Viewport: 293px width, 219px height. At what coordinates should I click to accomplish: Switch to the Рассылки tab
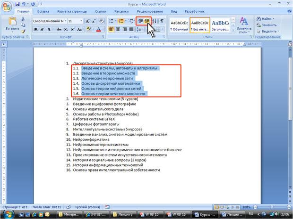click(121, 11)
